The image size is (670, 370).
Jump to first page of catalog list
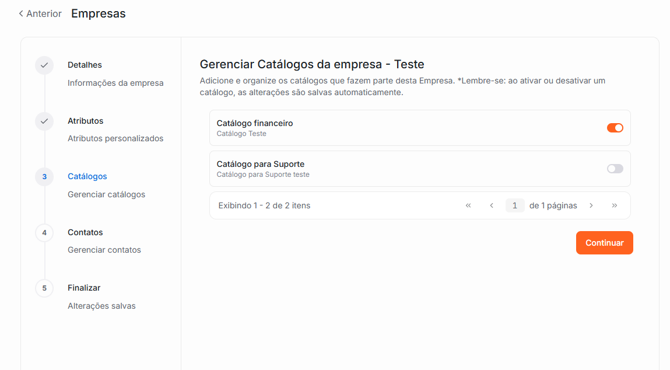click(468, 206)
